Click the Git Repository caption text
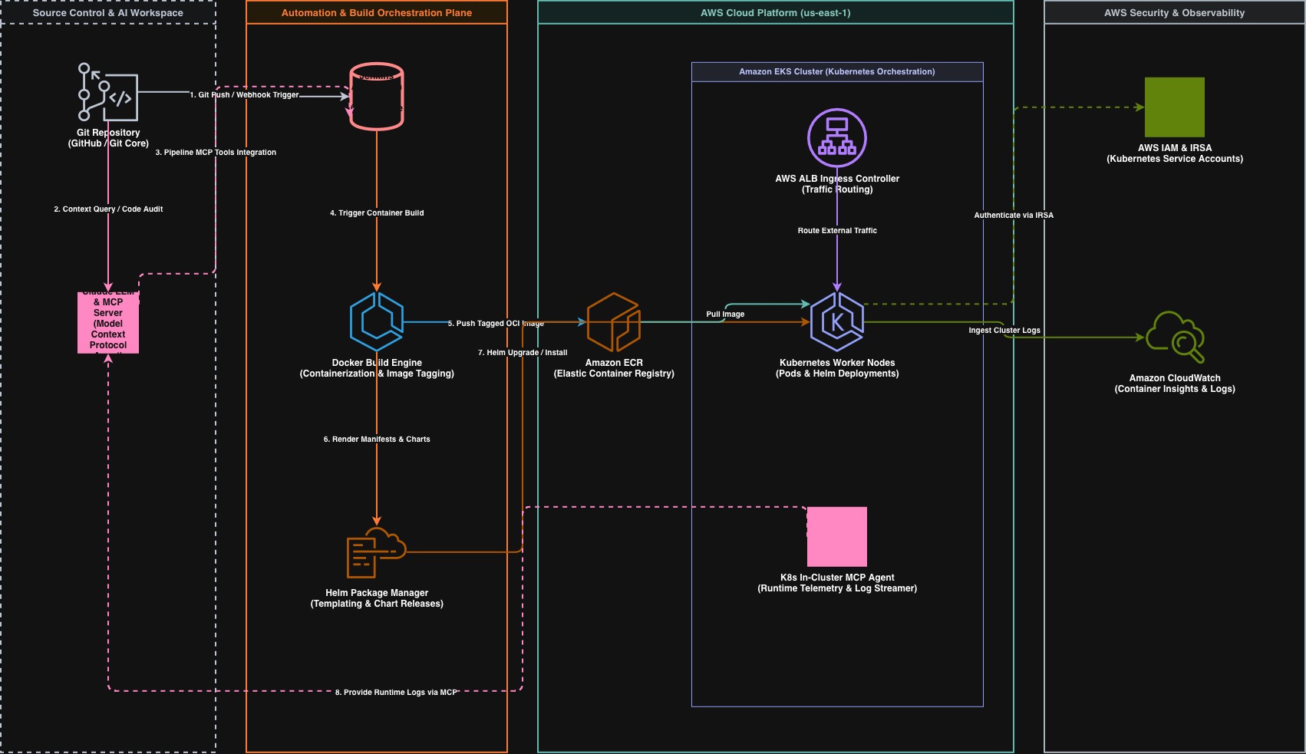 point(108,138)
